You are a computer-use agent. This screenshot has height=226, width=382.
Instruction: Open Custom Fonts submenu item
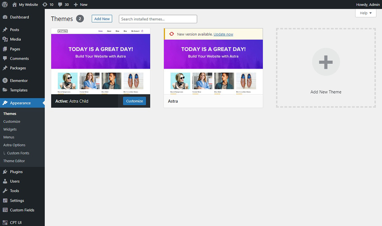18,153
